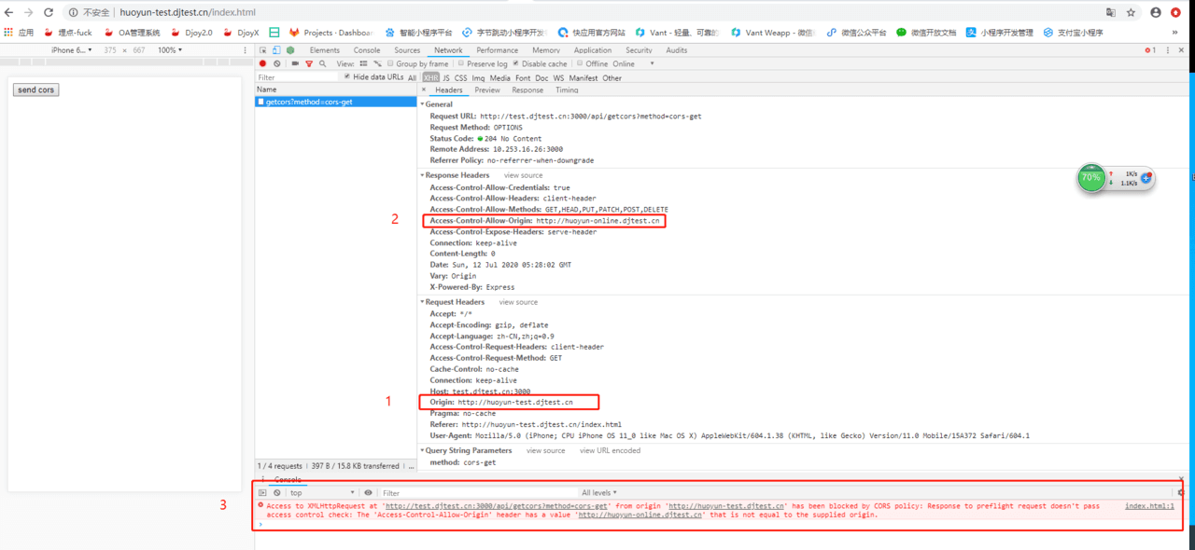
Task: Activate the inspect element picker
Action: coord(263,50)
